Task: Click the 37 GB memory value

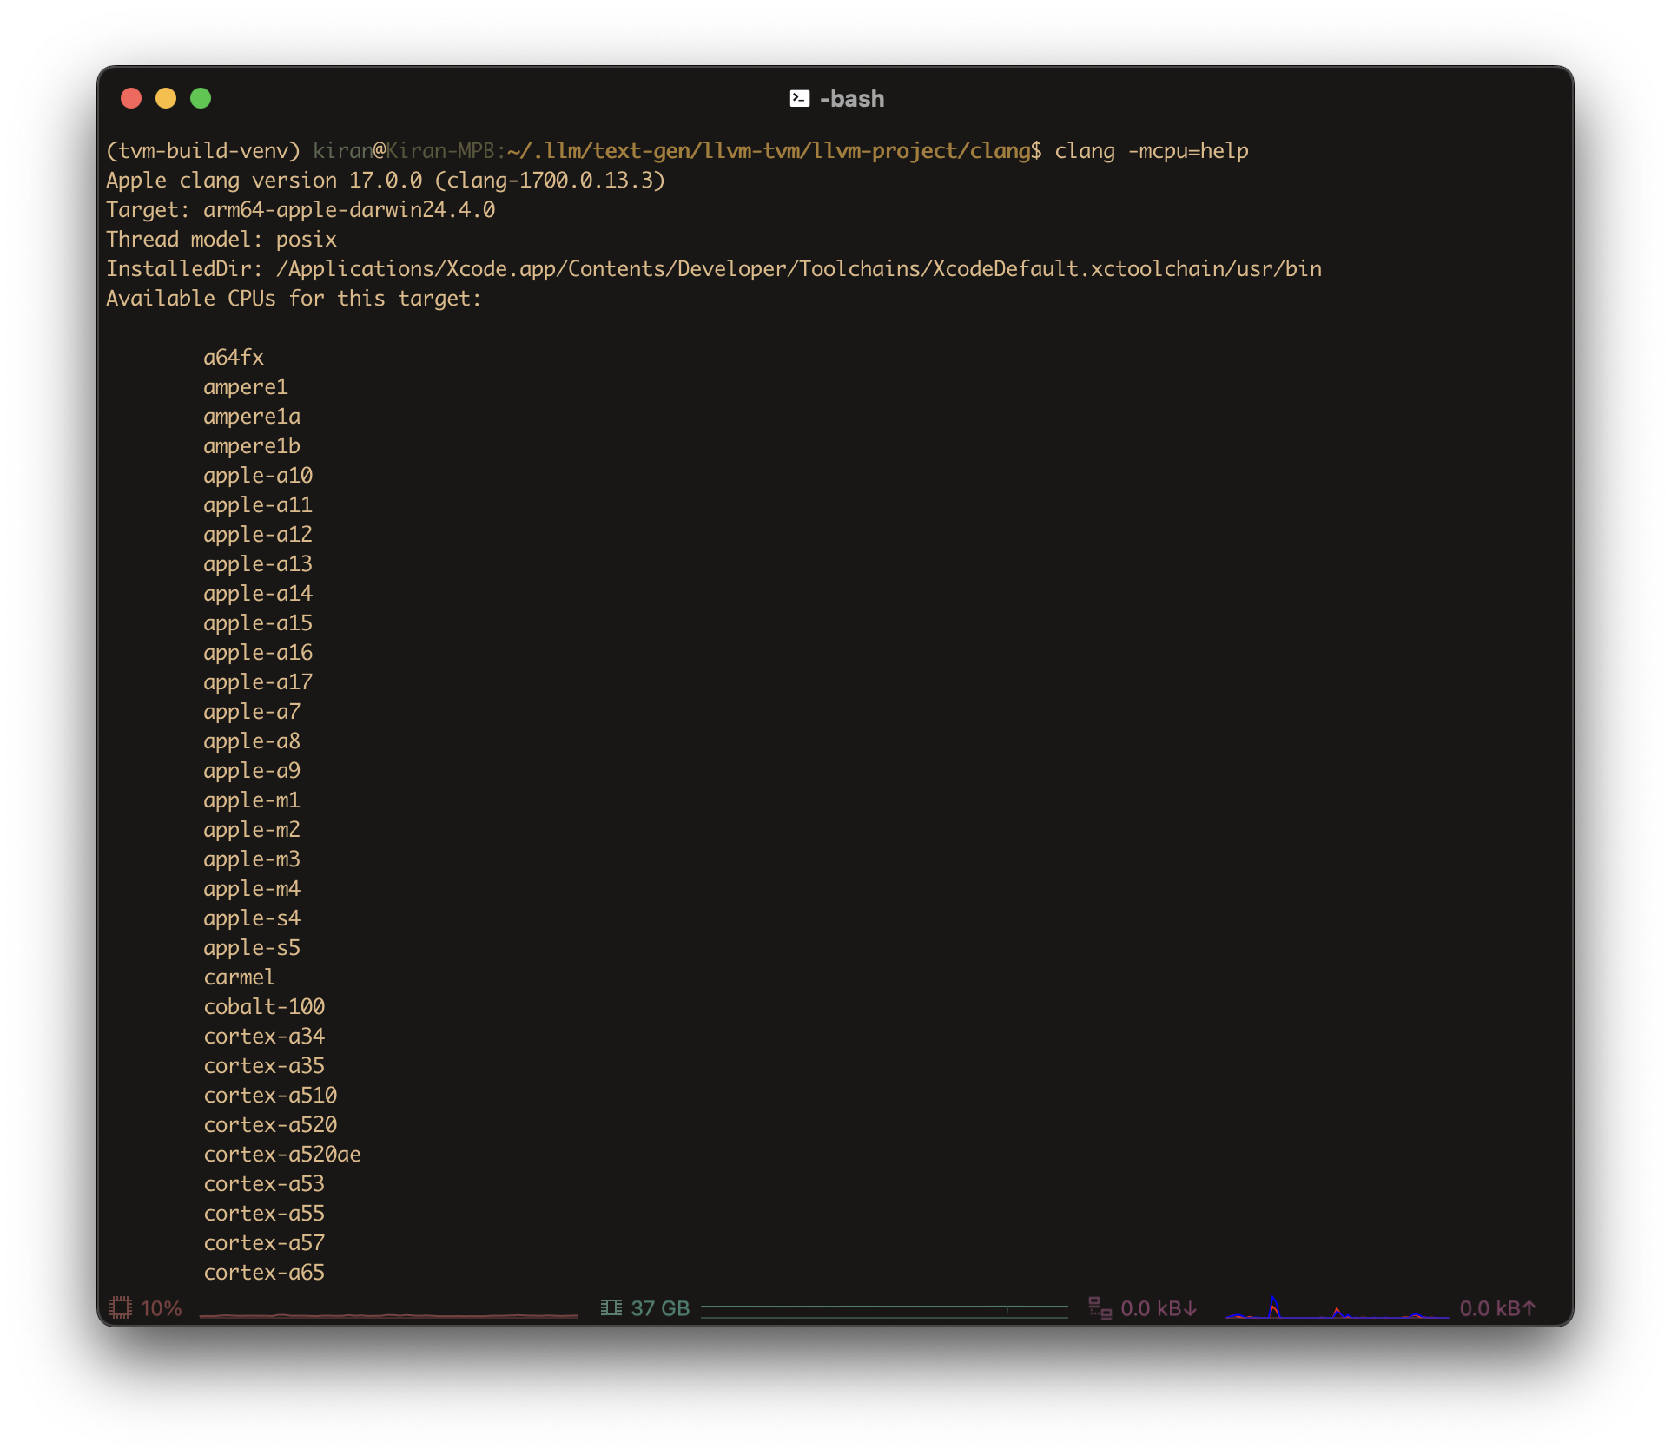Action: [660, 1308]
